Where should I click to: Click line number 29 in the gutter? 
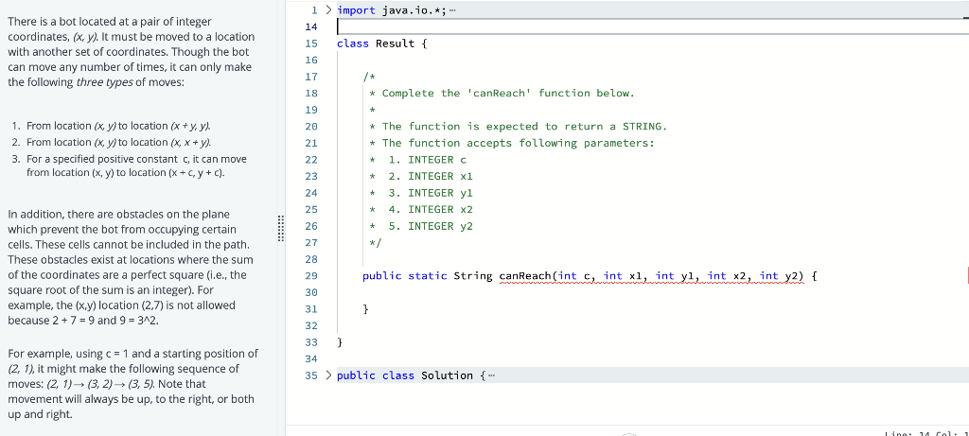[310, 275]
